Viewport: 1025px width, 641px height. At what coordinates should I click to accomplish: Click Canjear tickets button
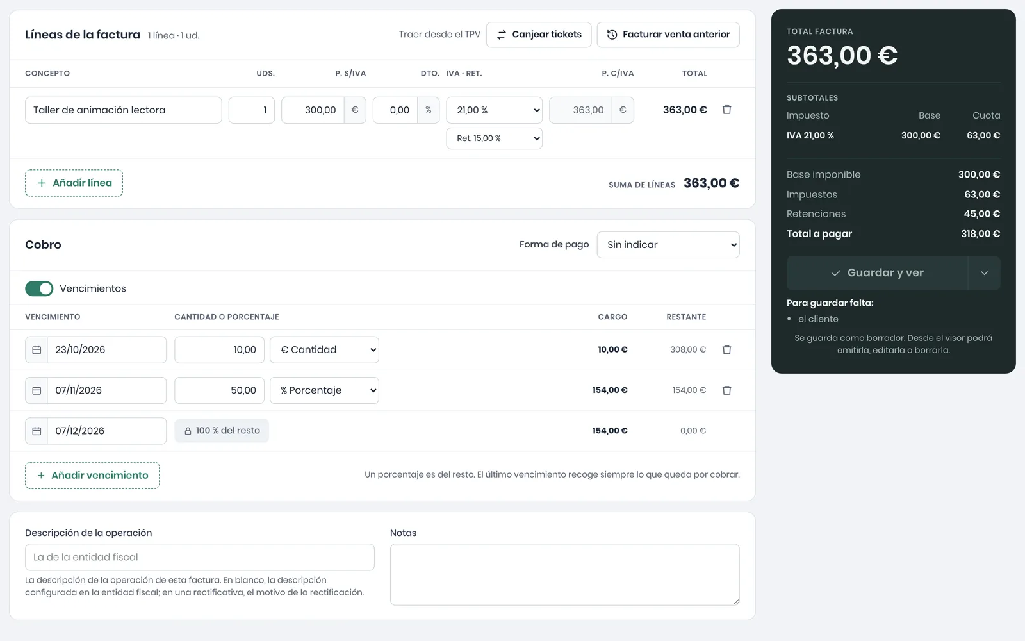point(539,35)
